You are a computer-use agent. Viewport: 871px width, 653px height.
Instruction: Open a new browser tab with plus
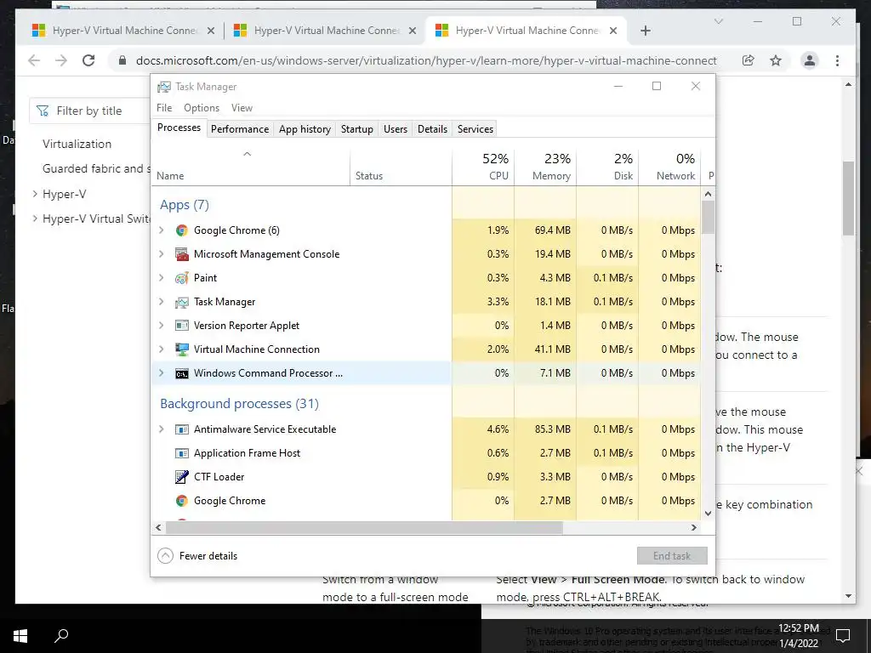point(646,31)
